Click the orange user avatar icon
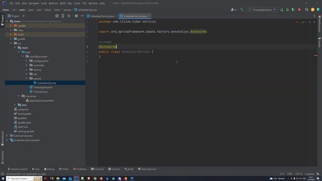Image resolution: width=322 pixels, height=181 pixels. pos(312,10)
